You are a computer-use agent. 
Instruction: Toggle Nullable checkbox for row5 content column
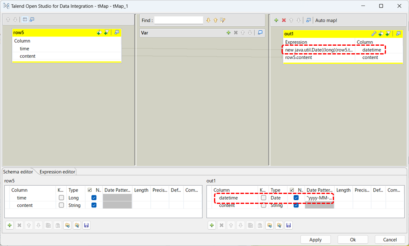[x=94, y=205]
